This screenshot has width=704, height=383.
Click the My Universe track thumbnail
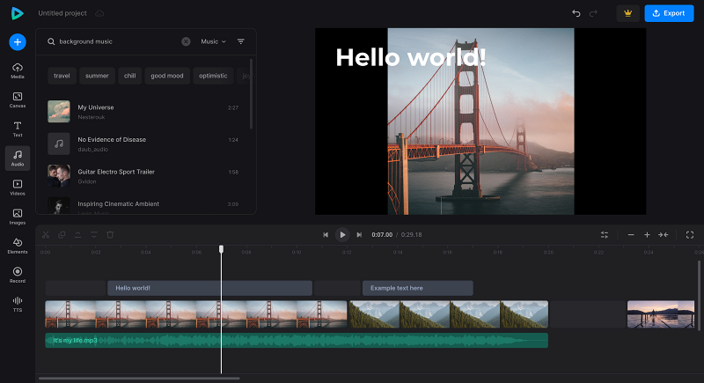click(x=59, y=111)
